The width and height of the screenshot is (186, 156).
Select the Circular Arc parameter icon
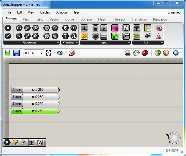[x=19, y=36]
